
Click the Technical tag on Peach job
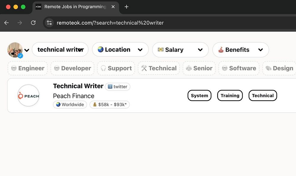click(263, 96)
